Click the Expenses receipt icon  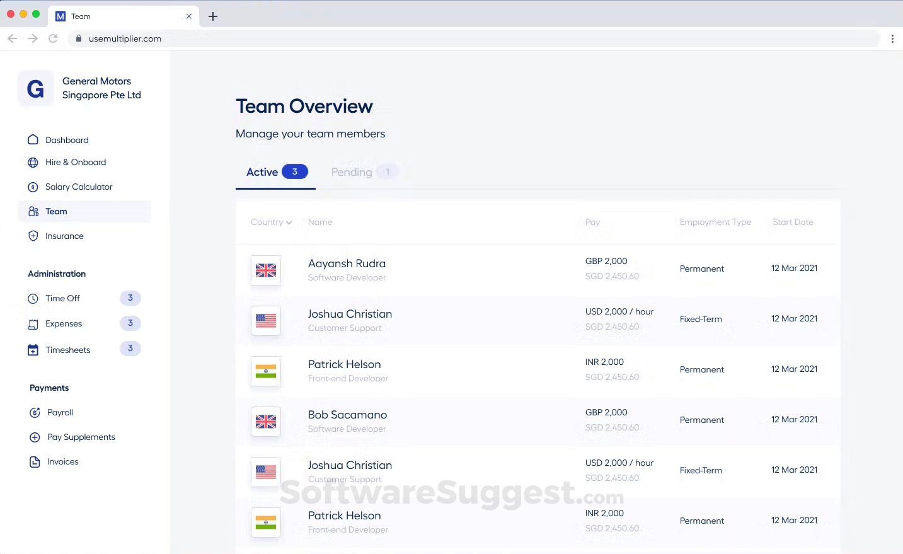[x=33, y=324]
